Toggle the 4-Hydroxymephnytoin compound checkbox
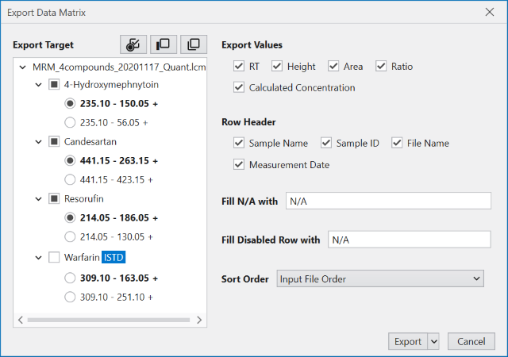Image resolution: width=508 pixels, height=357 pixels. click(x=54, y=85)
